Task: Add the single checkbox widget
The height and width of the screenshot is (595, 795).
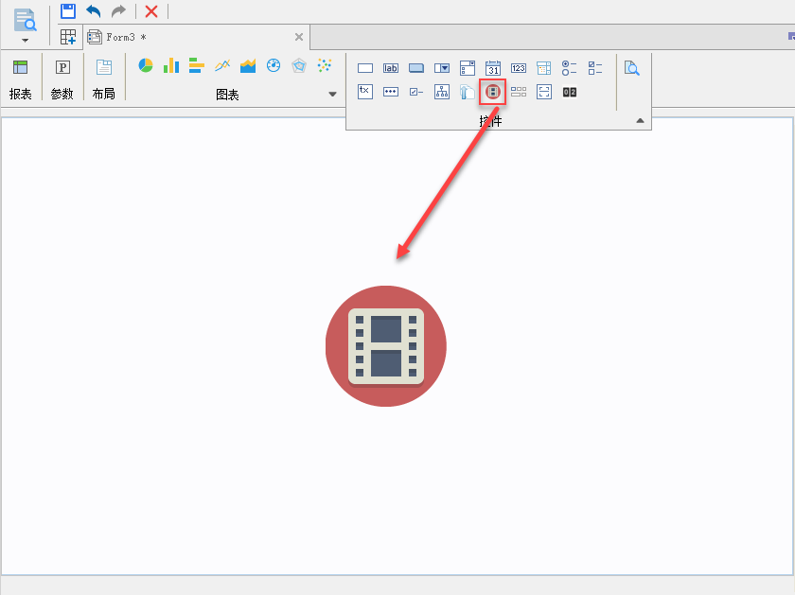Action: point(416,92)
